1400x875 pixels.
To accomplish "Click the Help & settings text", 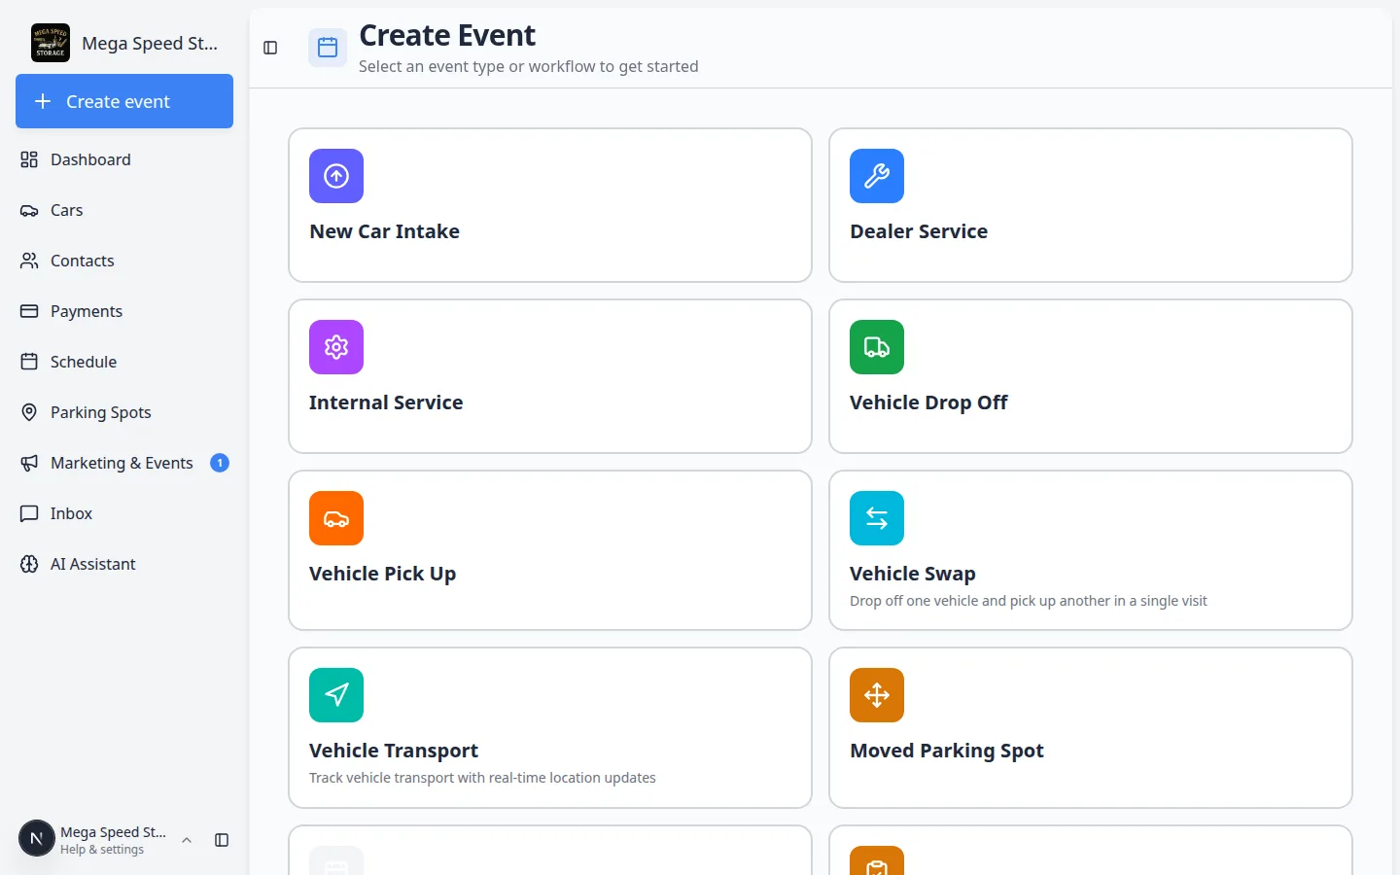I will pos(102,850).
